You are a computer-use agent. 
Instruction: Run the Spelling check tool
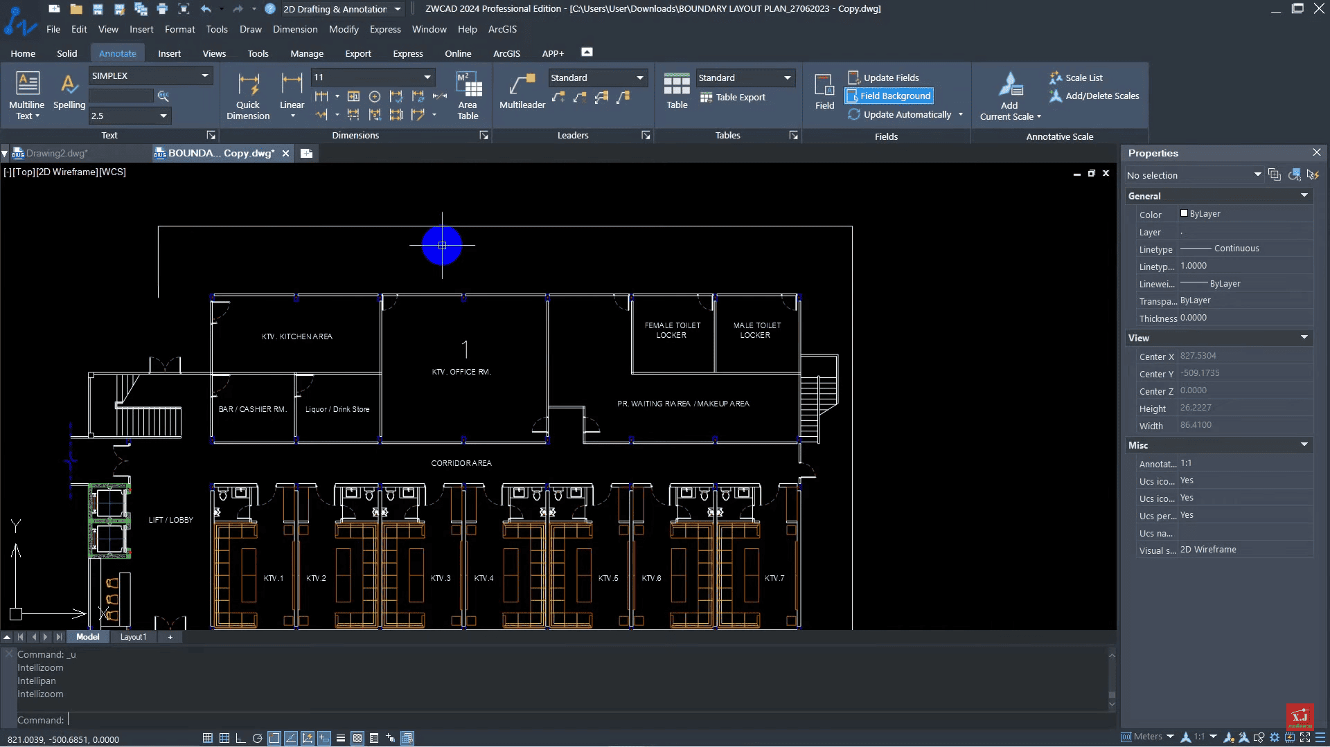tap(69, 91)
